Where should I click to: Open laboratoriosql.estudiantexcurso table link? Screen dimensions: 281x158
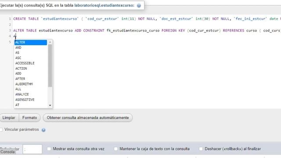click(104, 5)
